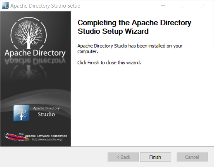Click the Apache feather logo
214x167 pixels.
pyautogui.click(x=16, y=137)
